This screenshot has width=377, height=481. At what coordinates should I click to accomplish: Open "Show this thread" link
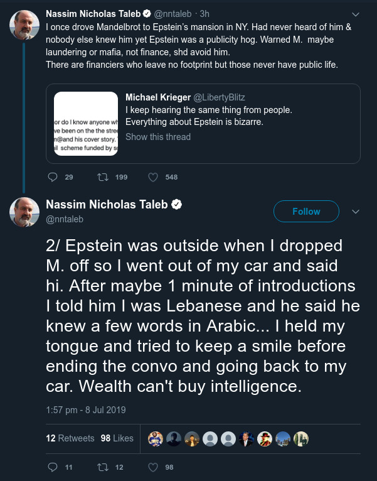point(158,137)
